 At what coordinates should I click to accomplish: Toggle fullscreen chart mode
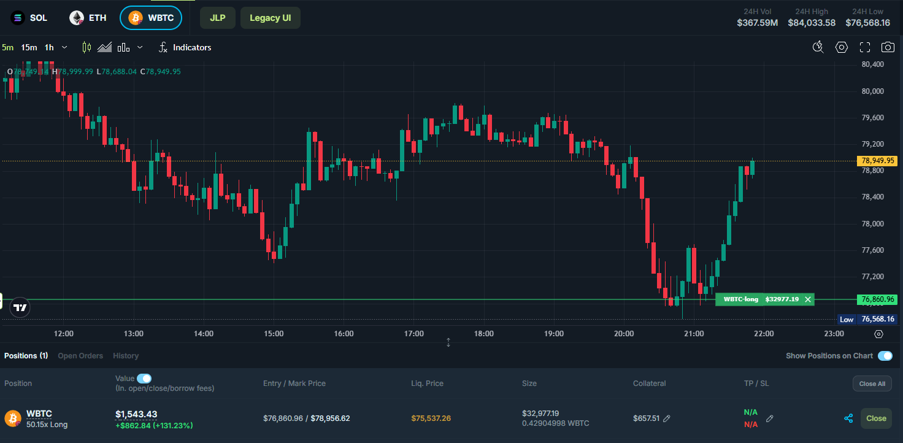(865, 47)
